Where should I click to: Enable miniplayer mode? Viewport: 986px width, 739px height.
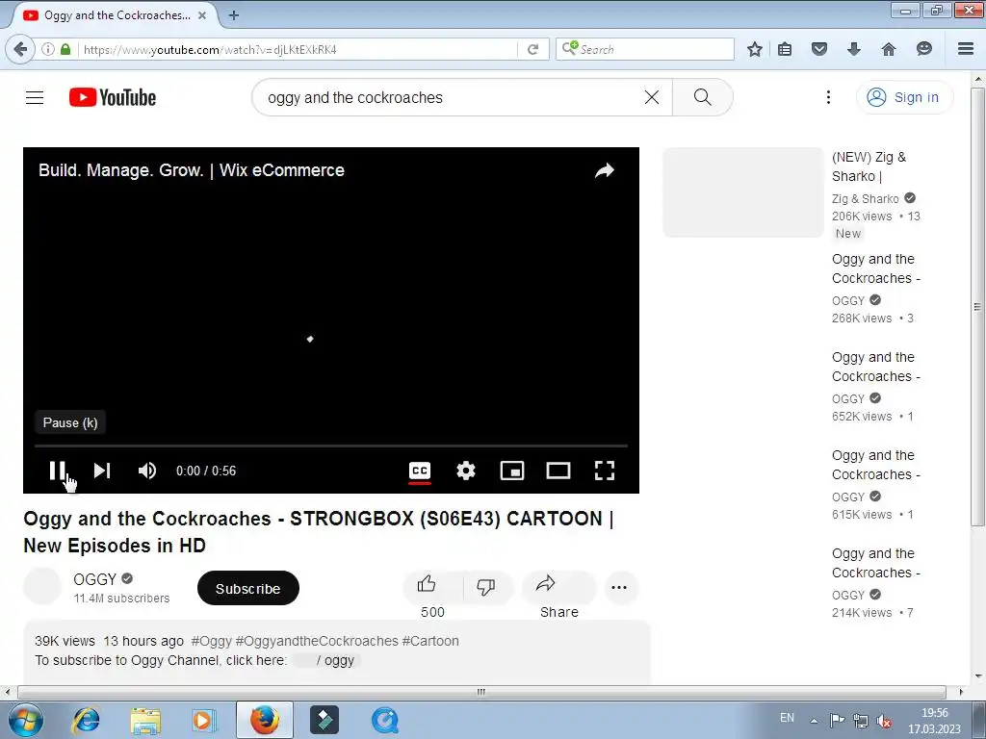(512, 470)
